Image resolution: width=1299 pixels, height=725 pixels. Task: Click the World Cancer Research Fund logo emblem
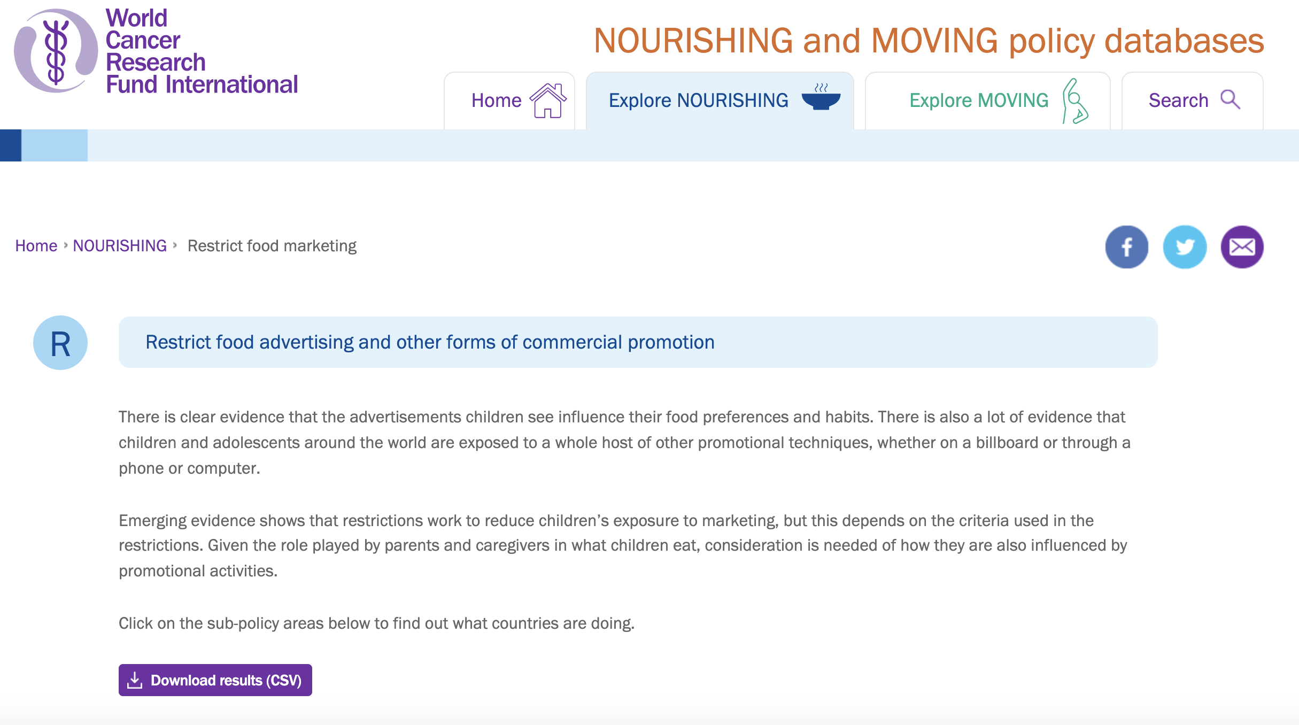point(56,51)
